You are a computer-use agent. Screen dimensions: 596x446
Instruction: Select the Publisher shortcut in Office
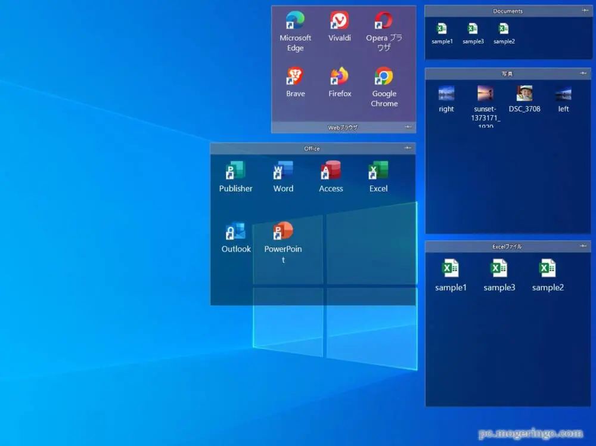235,172
